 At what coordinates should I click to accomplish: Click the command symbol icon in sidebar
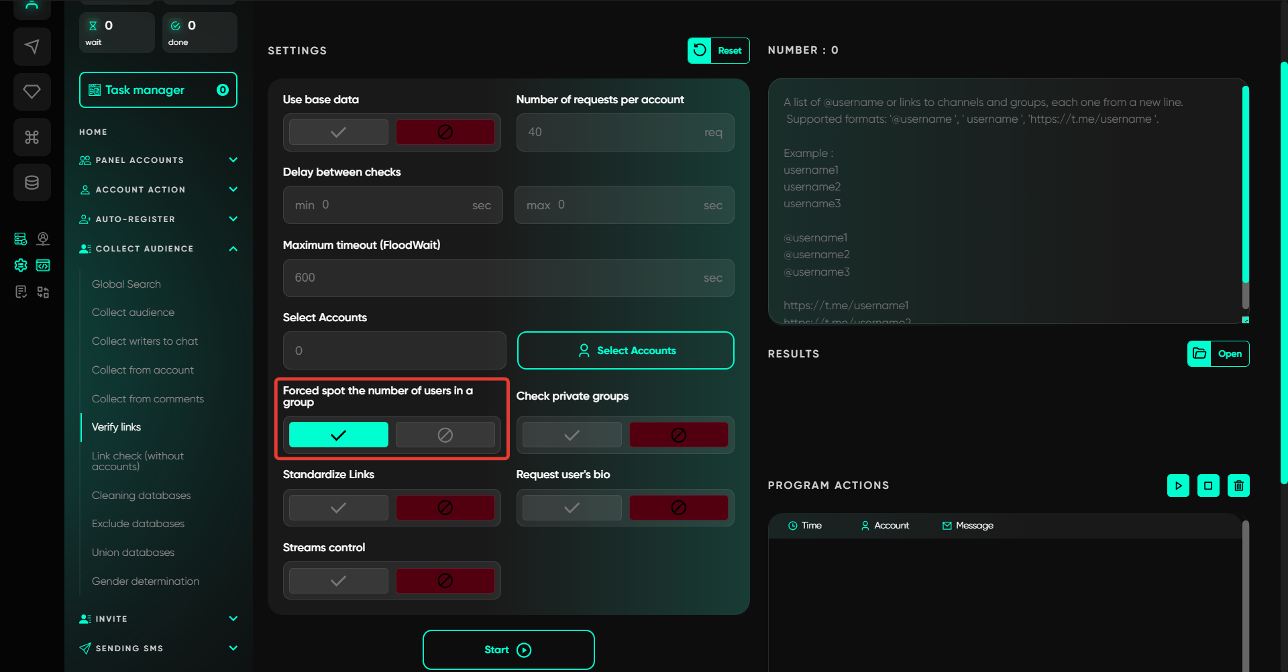pos(32,137)
